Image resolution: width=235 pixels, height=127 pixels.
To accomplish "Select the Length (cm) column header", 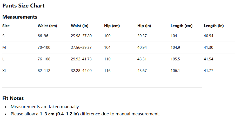I will (x=182, y=26).
